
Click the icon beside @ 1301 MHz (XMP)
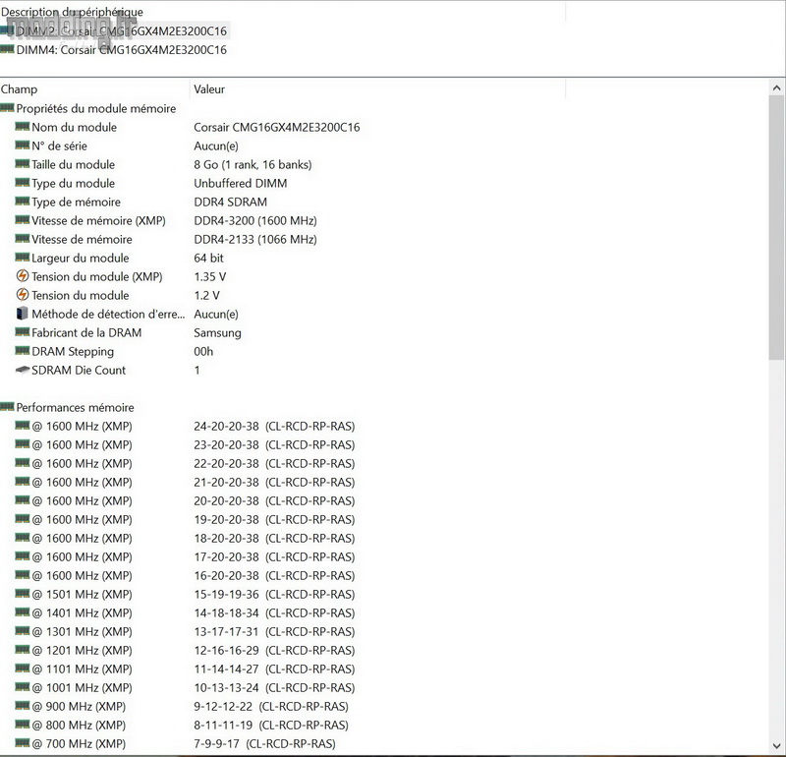coord(22,630)
